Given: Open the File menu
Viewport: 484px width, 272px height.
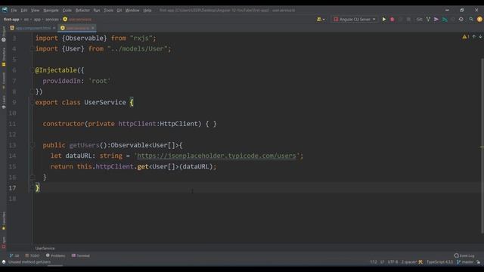Looking at the screenshot, I should coord(14,10).
